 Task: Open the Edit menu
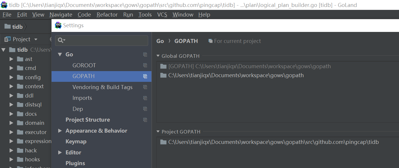[x=22, y=15]
